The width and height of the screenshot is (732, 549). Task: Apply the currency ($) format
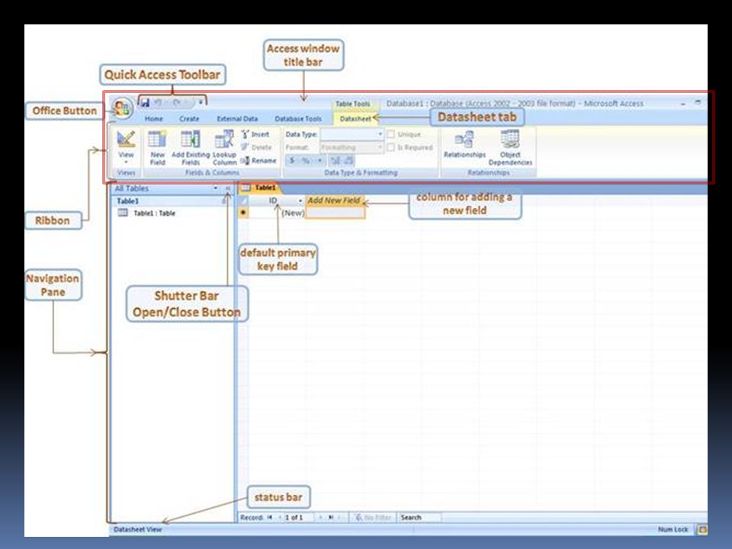292,161
